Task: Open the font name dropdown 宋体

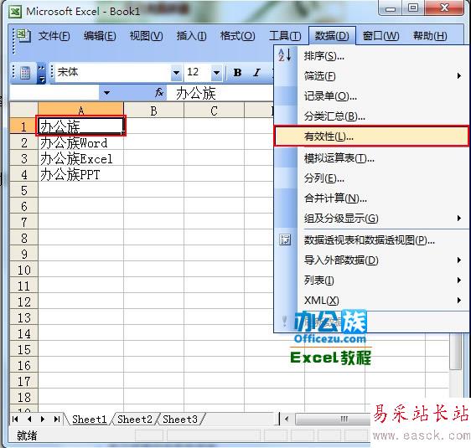Action: 176,73
